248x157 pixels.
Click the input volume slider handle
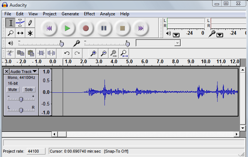pyautogui.click(x=127, y=44)
